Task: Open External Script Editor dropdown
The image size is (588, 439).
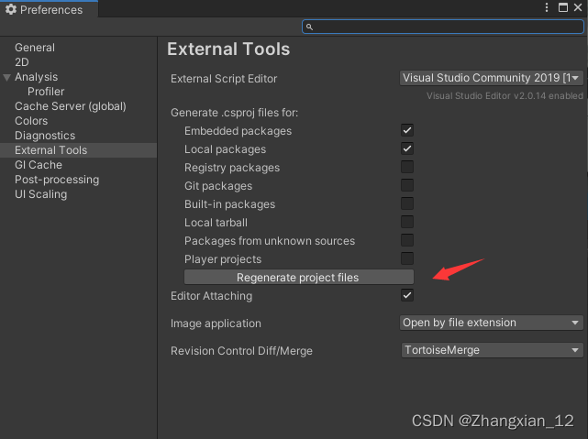Action: 492,78
